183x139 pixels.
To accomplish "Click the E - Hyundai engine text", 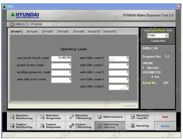I will pos(151,68).
